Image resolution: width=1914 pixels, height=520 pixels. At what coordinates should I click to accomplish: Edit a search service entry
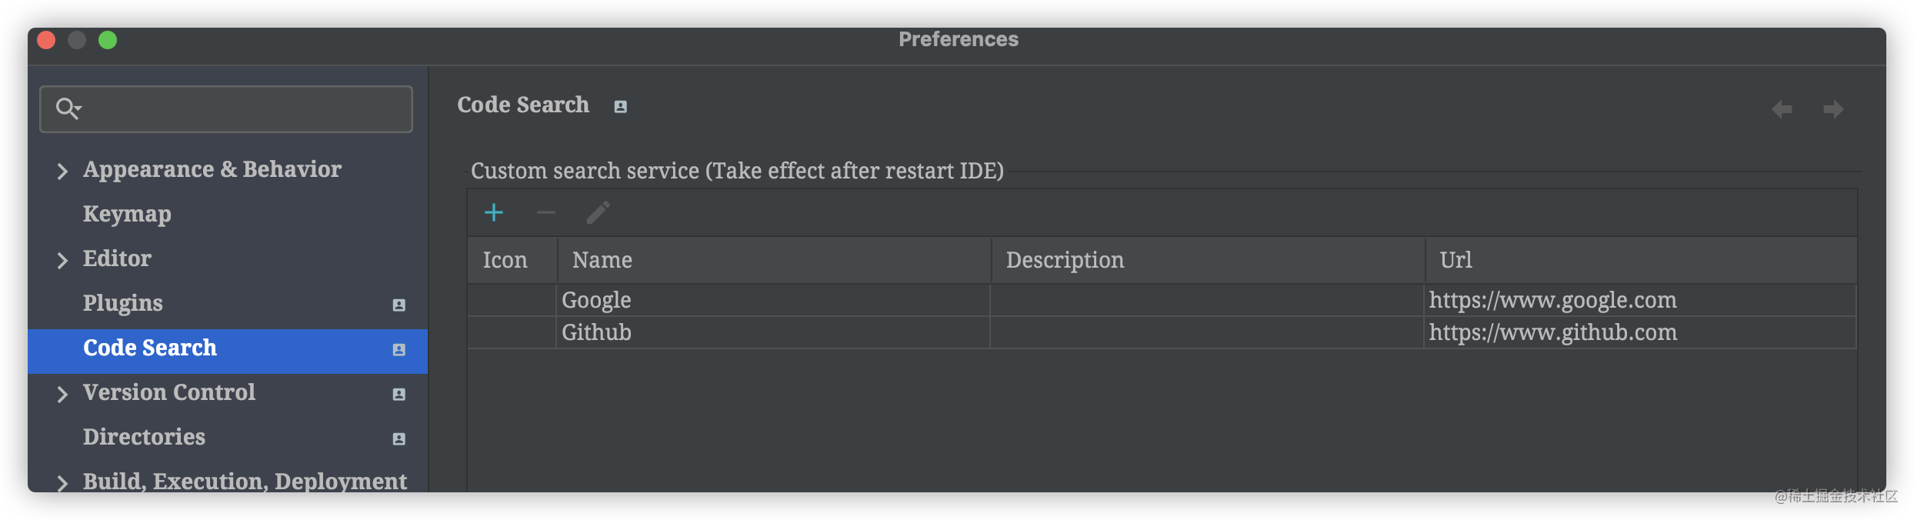click(x=598, y=212)
